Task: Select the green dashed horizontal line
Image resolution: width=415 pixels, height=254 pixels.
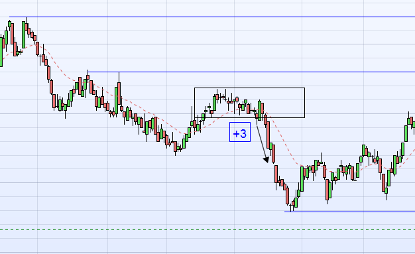Action: point(207,230)
